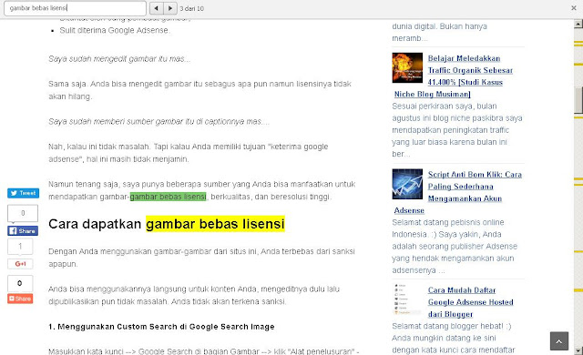
Task: Click the Tweet share button
Action: pyautogui.click(x=23, y=193)
